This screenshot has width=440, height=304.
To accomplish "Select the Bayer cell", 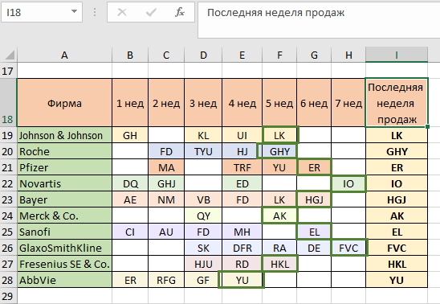I will tap(64, 199).
